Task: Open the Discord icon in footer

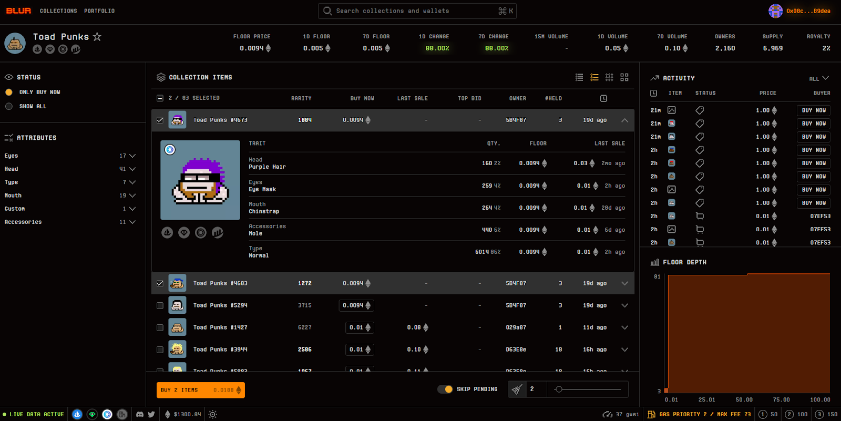Action: (140, 414)
